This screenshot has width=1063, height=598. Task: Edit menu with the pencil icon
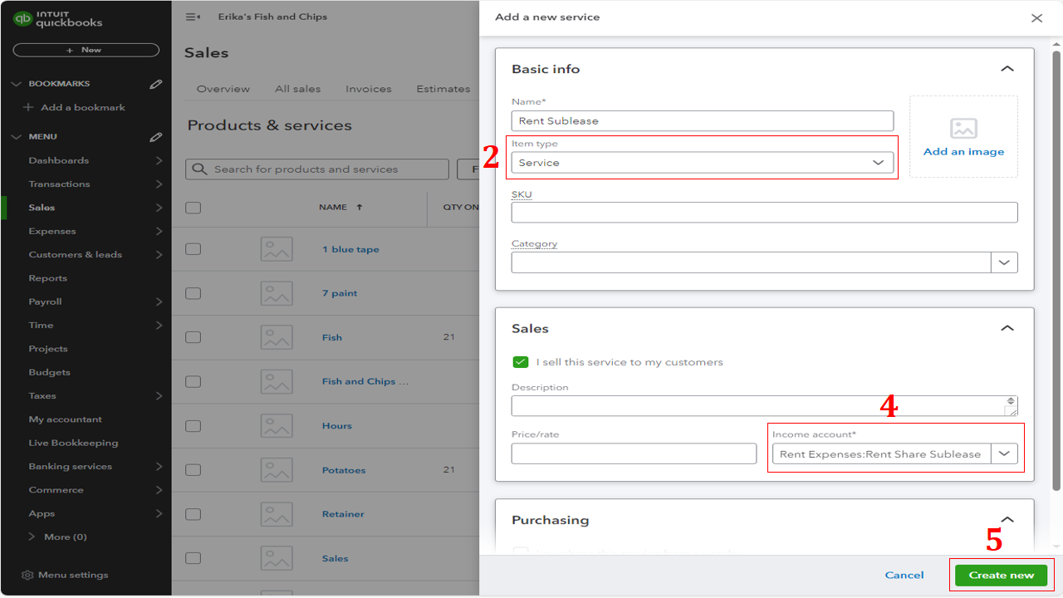click(x=155, y=137)
